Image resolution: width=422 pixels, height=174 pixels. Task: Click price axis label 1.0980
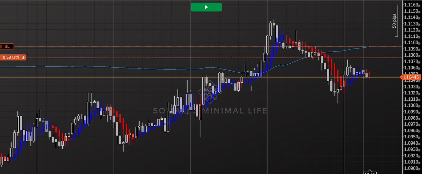(x=413, y=118)
